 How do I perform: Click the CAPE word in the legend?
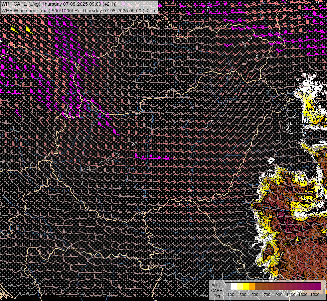216,291
